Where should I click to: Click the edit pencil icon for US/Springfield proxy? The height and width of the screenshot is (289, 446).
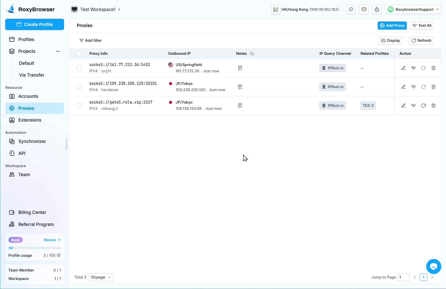point(403,68)
